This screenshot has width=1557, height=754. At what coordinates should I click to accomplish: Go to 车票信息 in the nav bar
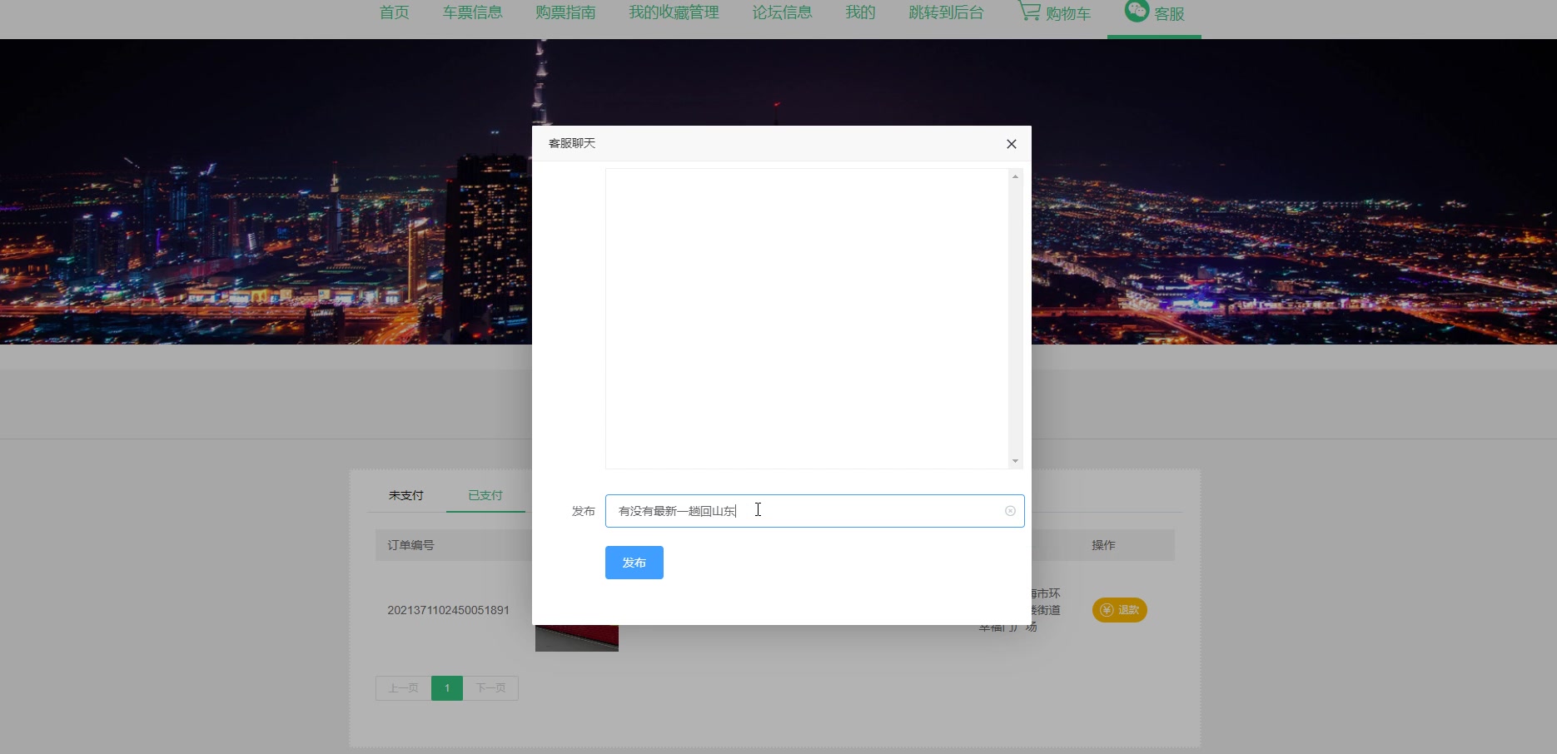[472, 12]
